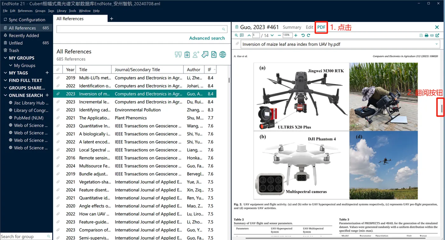Click the Unfiled clipboard icon
This screenshot has height=240, width=445.
click(x=5, y=43)
